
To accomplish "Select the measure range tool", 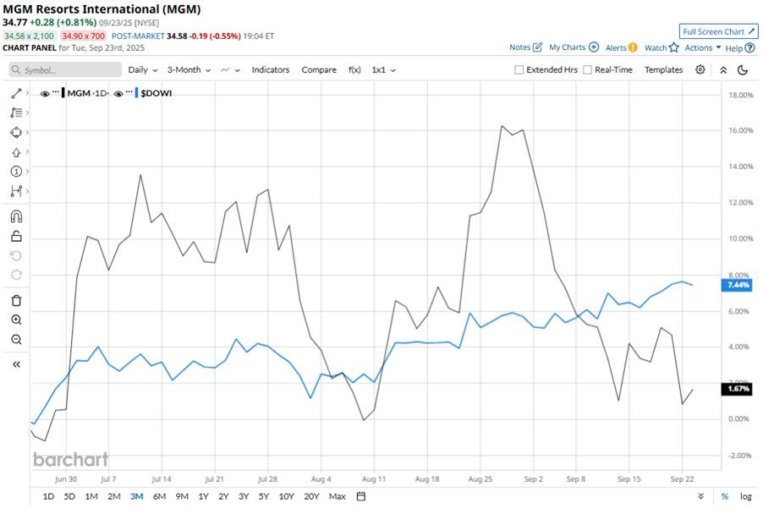I will pyautogui.click(x=16, y=191).
